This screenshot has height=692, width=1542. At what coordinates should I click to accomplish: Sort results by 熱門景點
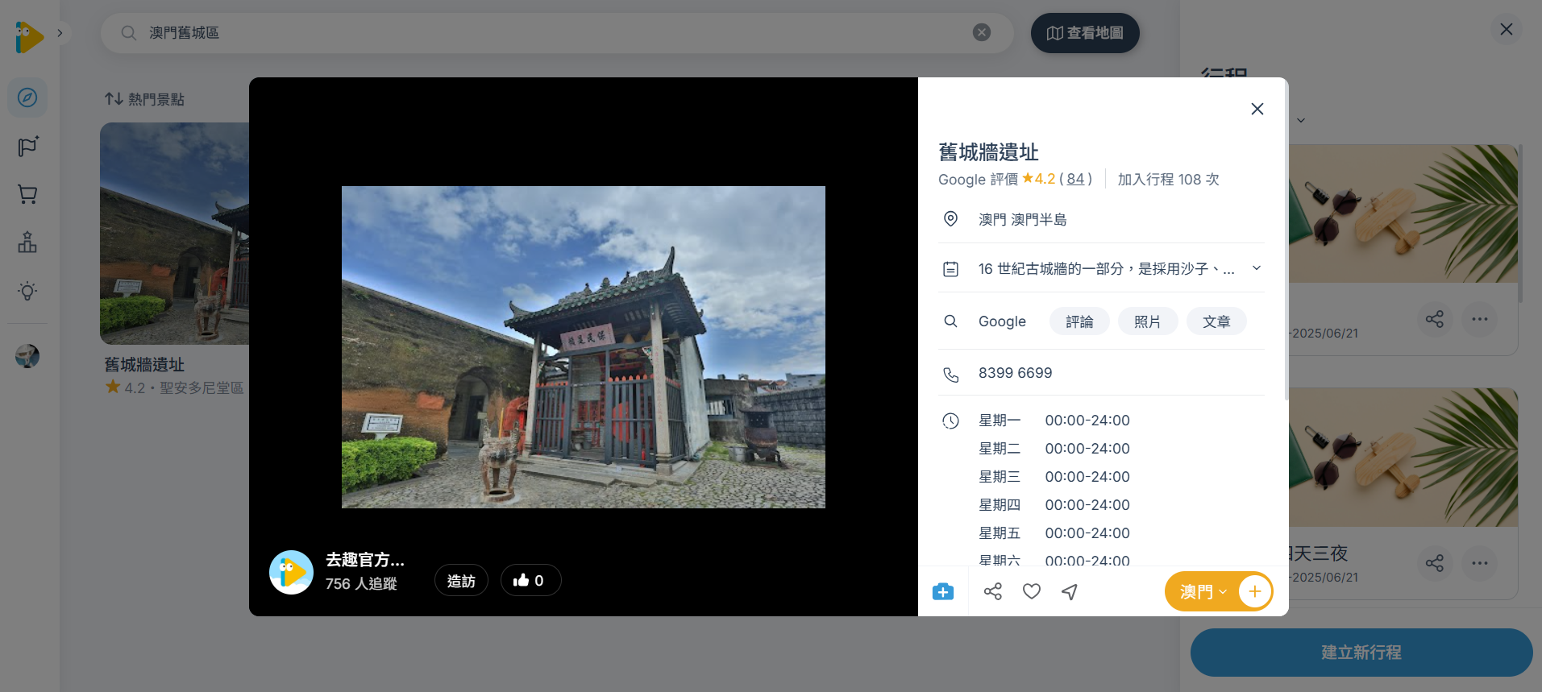(x=145, y=99)
